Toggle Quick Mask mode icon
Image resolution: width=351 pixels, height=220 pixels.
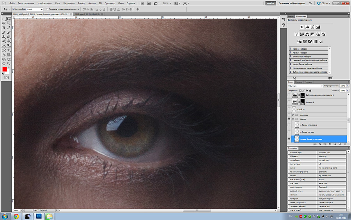(x=6, y=78)
